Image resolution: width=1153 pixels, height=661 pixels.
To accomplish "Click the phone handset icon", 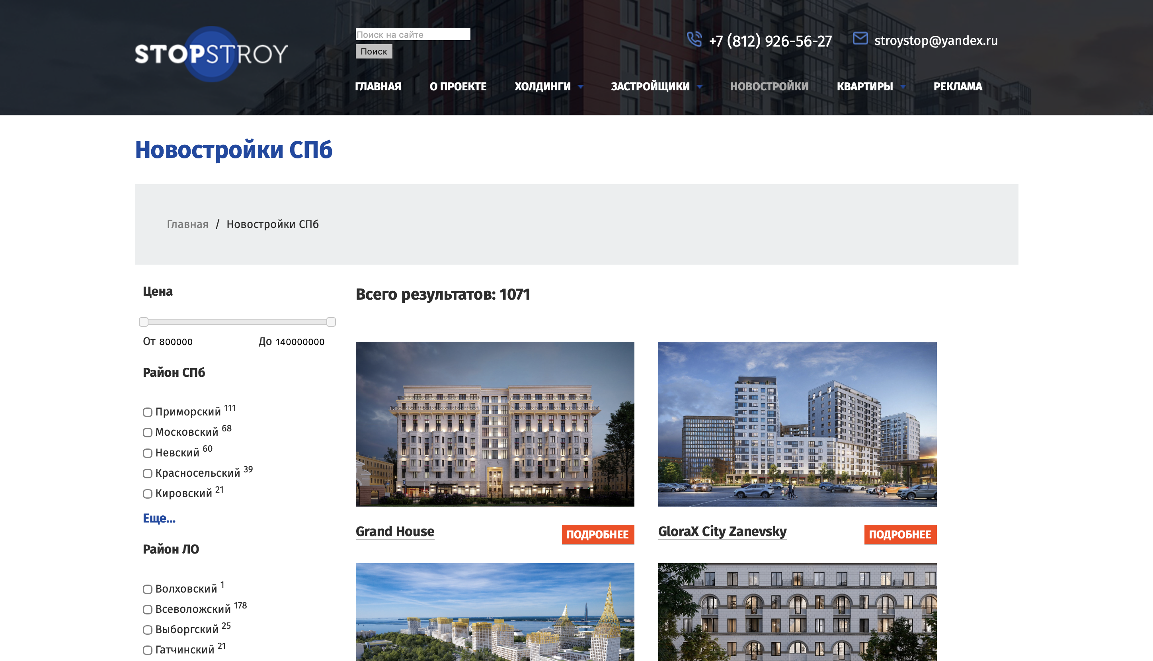I will (x=694, y=39).
